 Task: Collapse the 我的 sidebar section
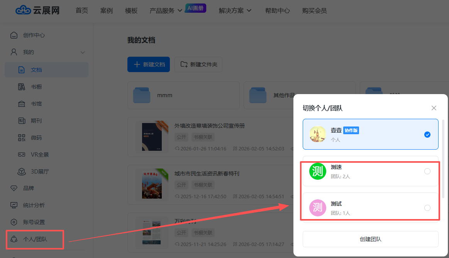click(83, 52)
